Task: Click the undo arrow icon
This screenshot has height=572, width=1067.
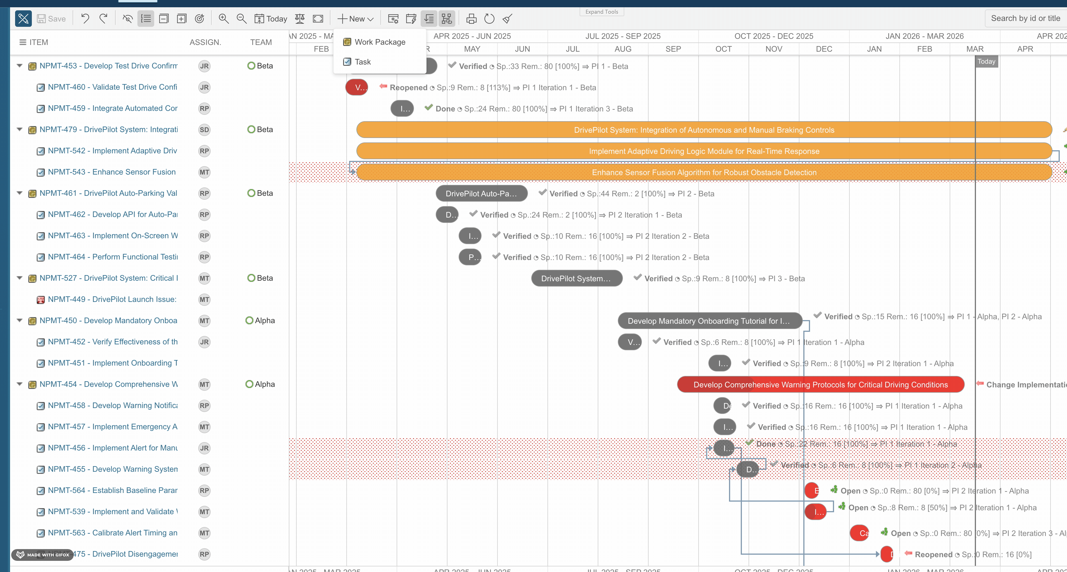Action: 85,19
